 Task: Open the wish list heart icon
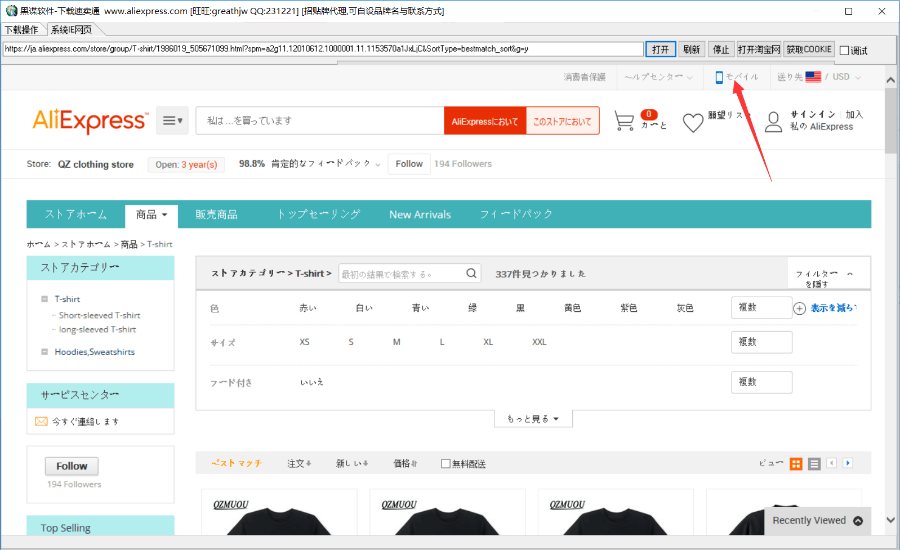pos(693,122)
